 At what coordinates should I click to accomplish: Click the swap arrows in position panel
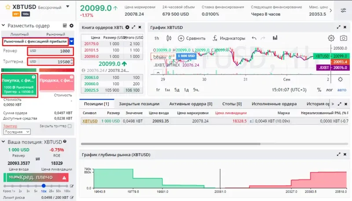[x=38, y=159]
